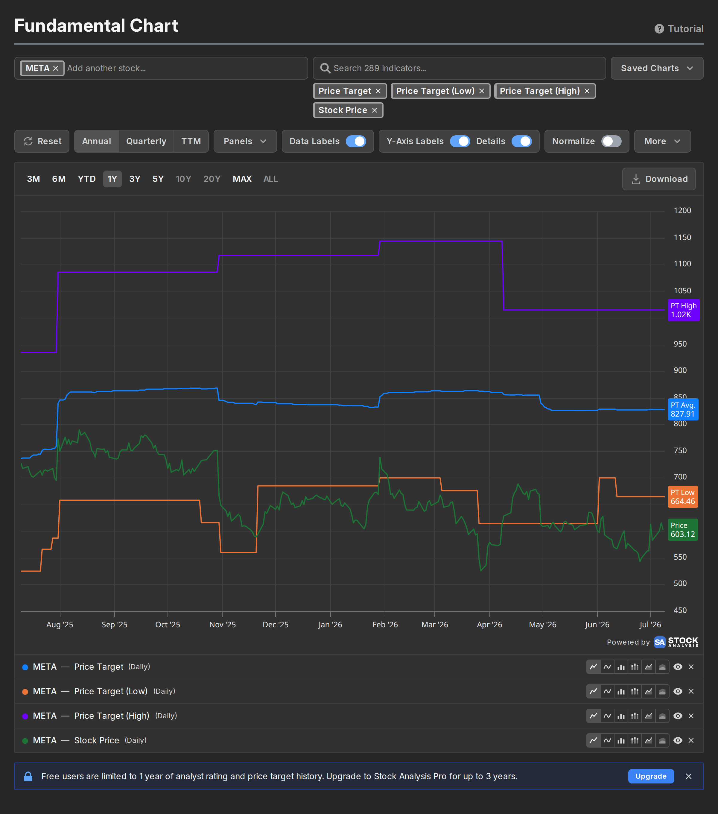Hide the Price Target (Low) series
Viewport: 718px width, 814px height.
pos(678,691)
